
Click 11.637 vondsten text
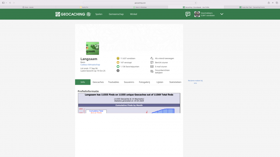pyautogui.click(x=128, y=58)
